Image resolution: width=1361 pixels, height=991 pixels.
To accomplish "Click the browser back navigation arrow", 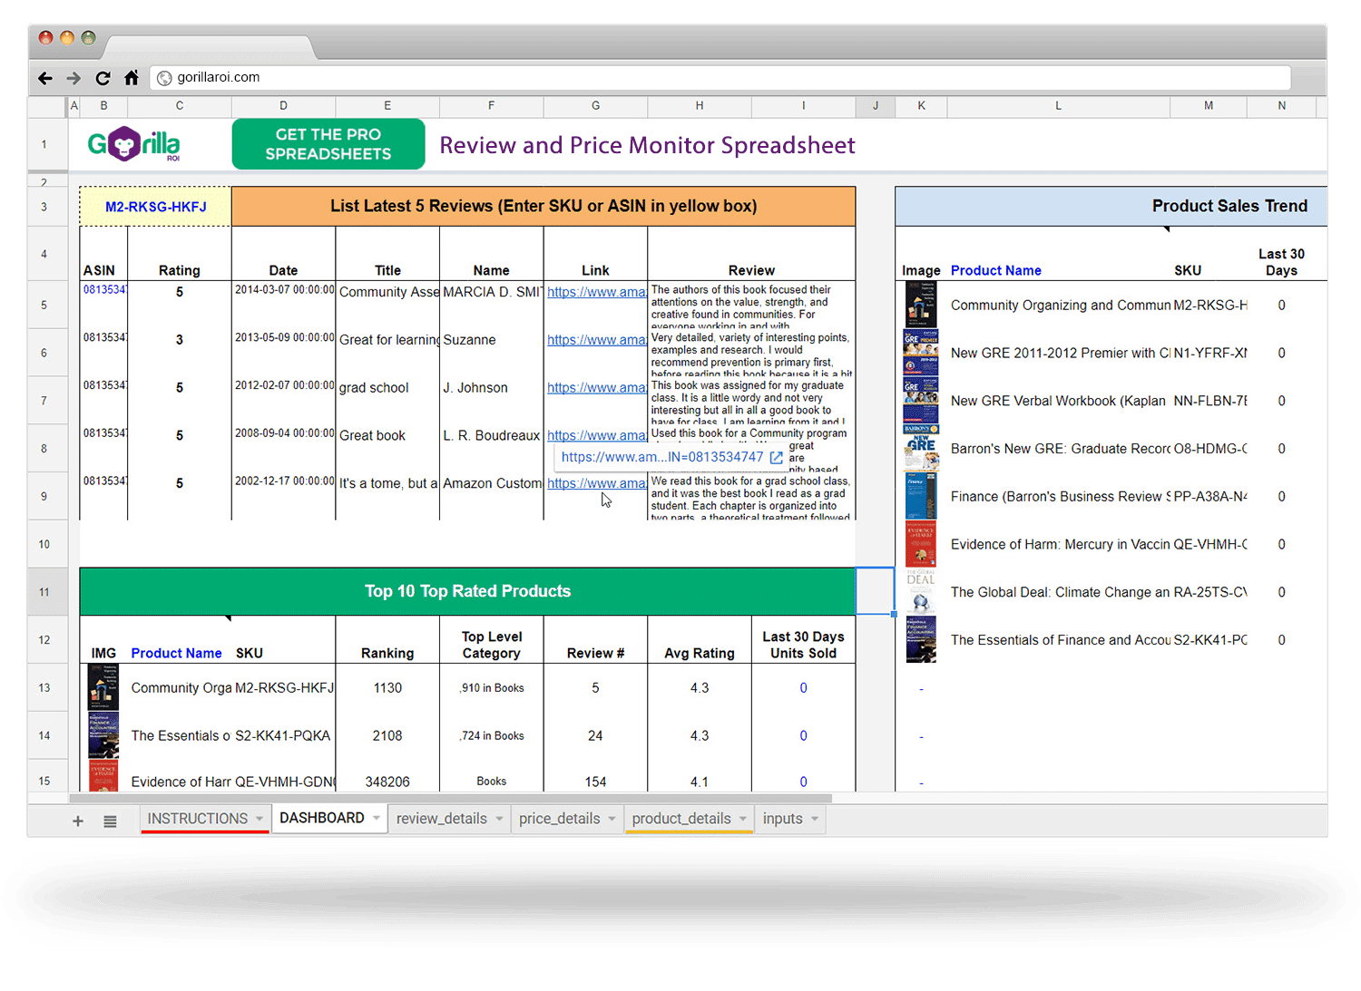I will coord(44,78).
